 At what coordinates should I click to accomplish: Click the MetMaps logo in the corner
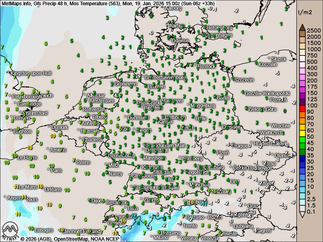point(10,231)
